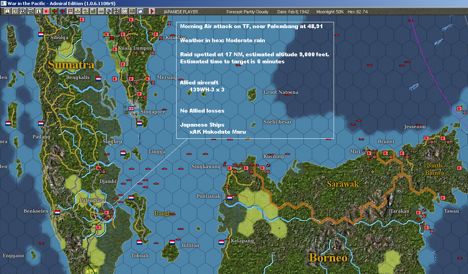Select the Japanese base icon at Tarakan
Screen dimensions: 468x274
[418, 213]
